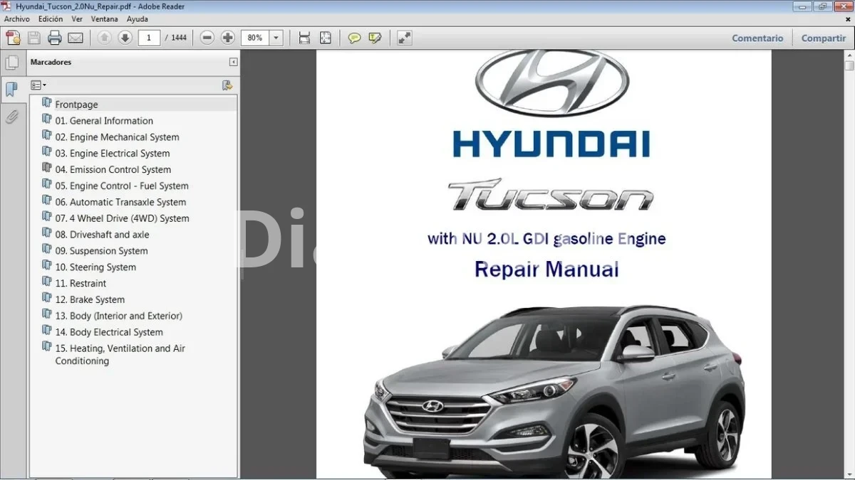Select 08. Driveshaft and axle bookmark
The image size is (855, 480).
(102, 235)
